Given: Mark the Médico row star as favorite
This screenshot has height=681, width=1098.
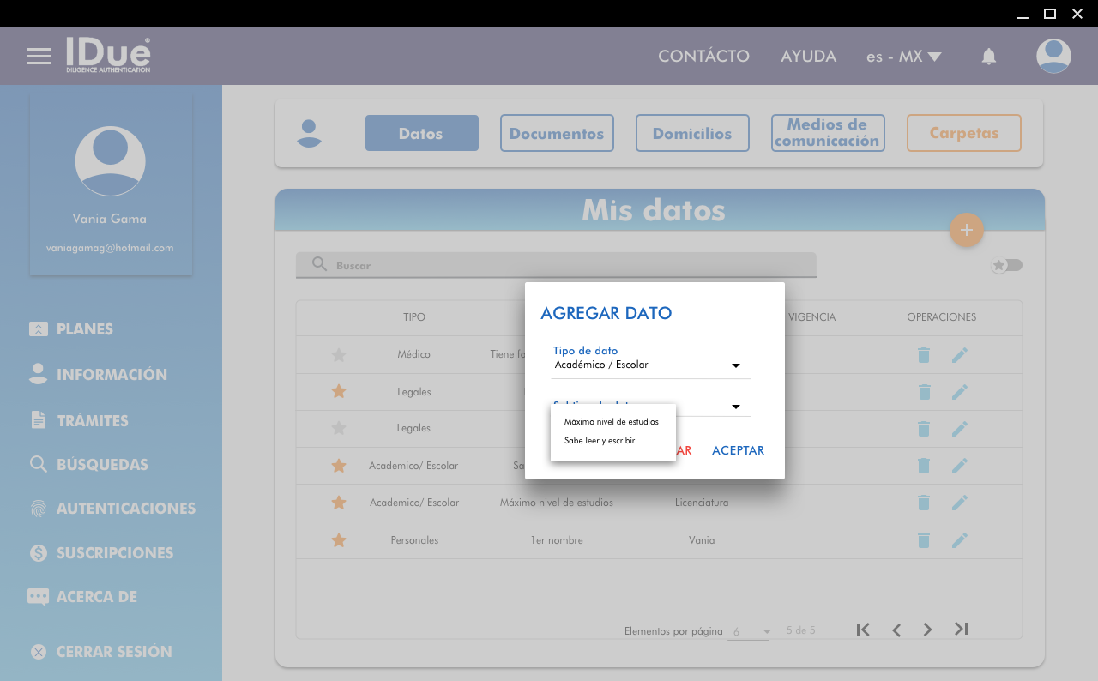Looking at the screenshot, I should coord(339,355).
